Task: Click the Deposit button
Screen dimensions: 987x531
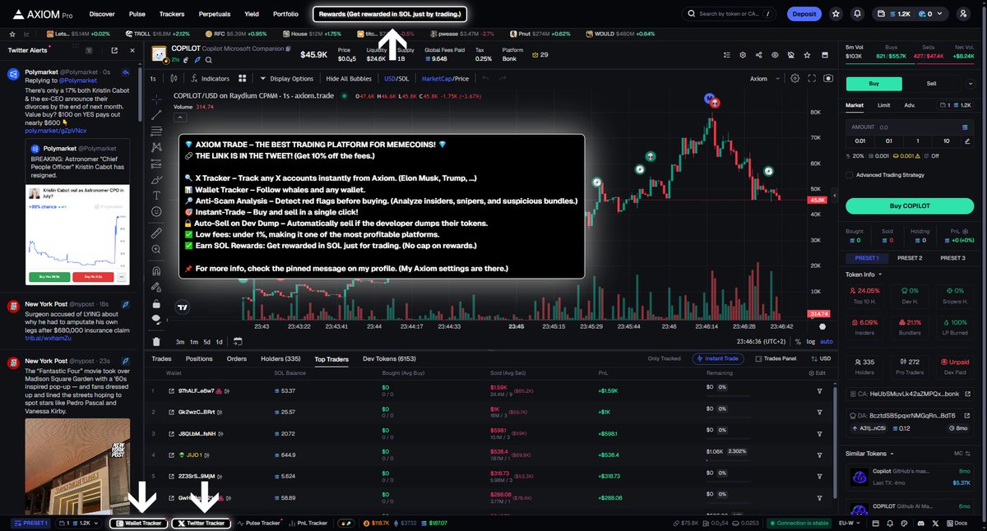Action: tap(804, 14)
